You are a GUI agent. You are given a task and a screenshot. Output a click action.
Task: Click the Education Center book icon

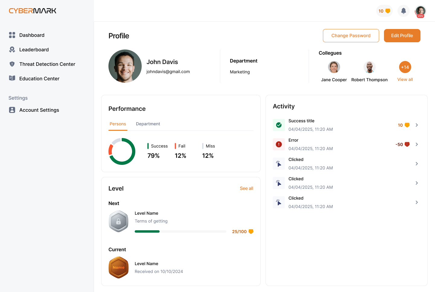click(x=12, y=78)
